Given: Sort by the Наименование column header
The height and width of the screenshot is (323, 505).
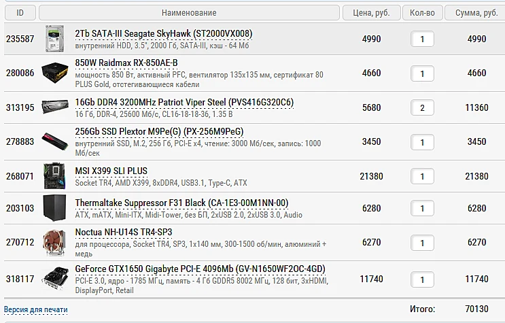Looking at the screenshot, I should point(189,13).
